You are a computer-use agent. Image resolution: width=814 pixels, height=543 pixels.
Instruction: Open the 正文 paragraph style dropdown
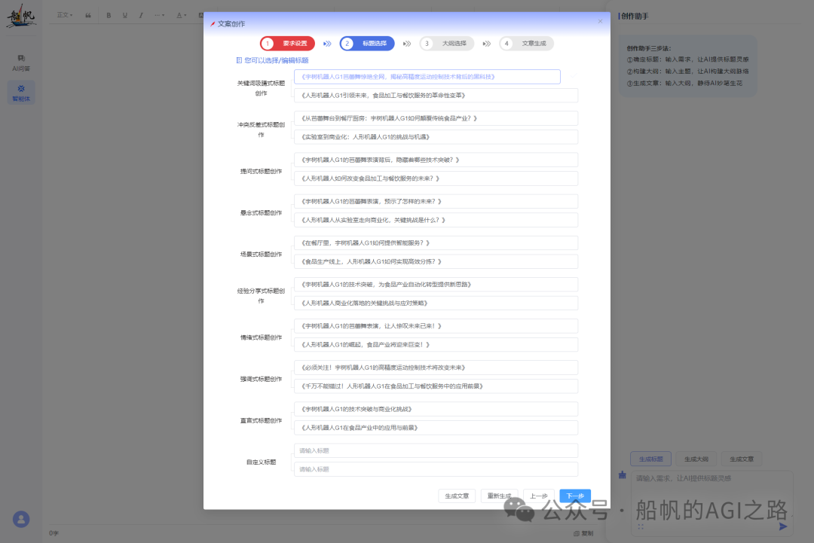point(65,15)
